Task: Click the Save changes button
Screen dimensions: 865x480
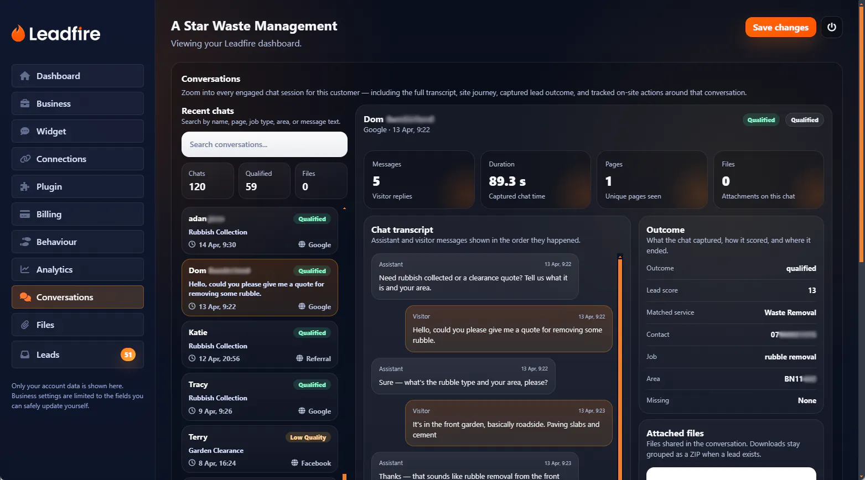Action: click(780, 27)
